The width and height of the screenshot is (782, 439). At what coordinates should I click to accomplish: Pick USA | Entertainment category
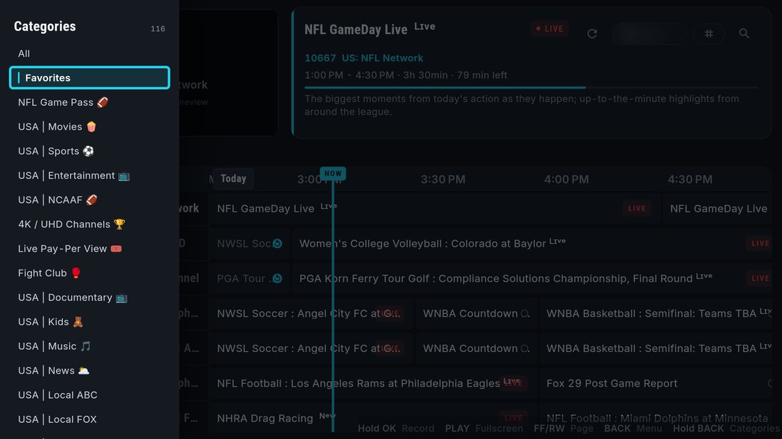click(90, 175)
